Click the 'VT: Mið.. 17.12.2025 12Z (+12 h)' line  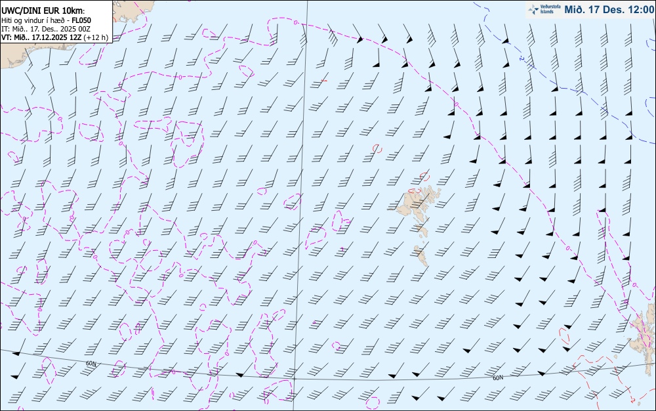[x=55, y=37]
